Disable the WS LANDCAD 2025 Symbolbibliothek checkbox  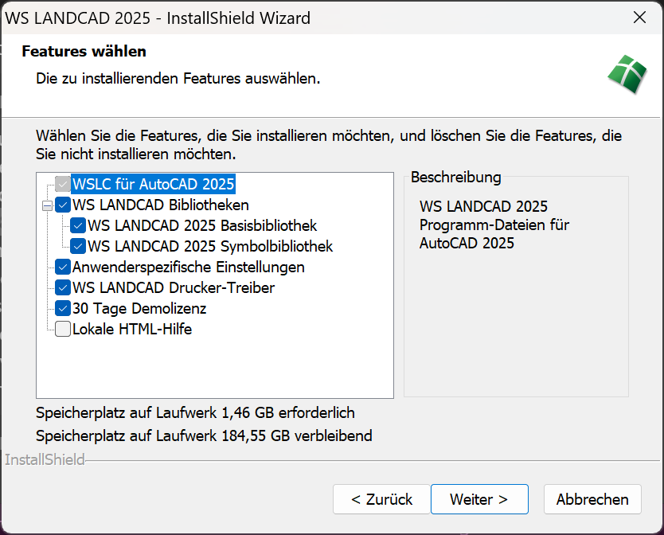78,246
